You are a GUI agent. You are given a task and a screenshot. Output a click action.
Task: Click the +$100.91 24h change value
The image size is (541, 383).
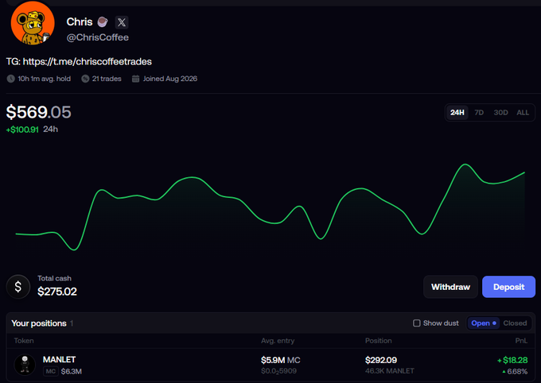point(22,130)
